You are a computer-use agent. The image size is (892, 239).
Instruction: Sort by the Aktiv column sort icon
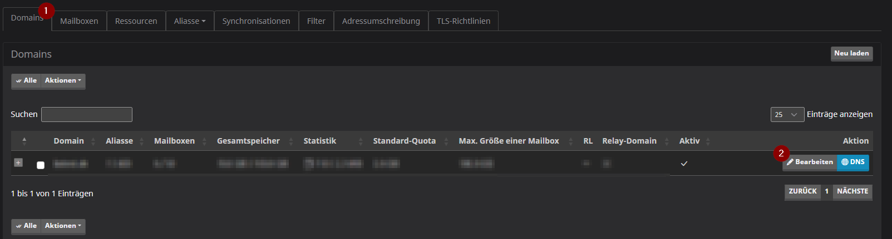[708, 141]
